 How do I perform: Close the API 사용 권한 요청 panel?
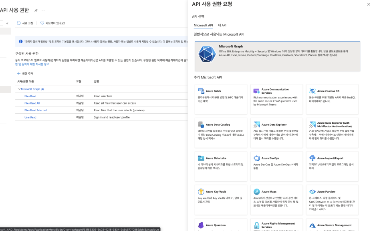[368, 4]
